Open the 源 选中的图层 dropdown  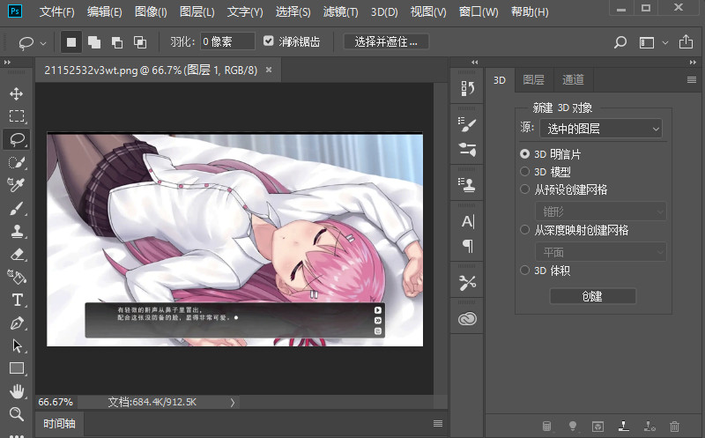(x=601, y=129)
